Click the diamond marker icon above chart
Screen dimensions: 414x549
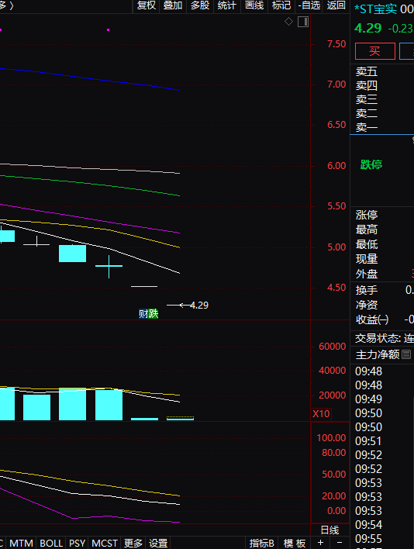(x=288, y=22)
